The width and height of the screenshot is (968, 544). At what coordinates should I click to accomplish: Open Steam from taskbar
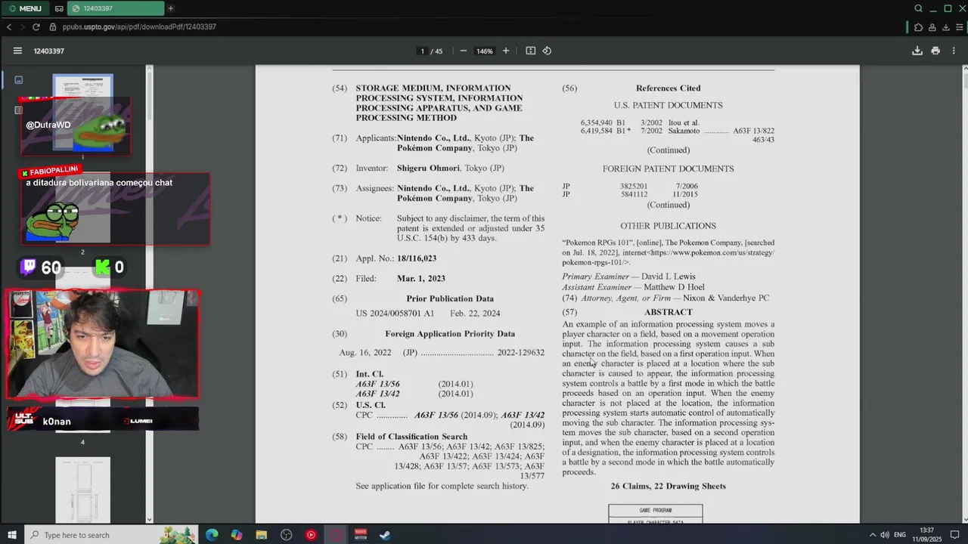[385, 535]
